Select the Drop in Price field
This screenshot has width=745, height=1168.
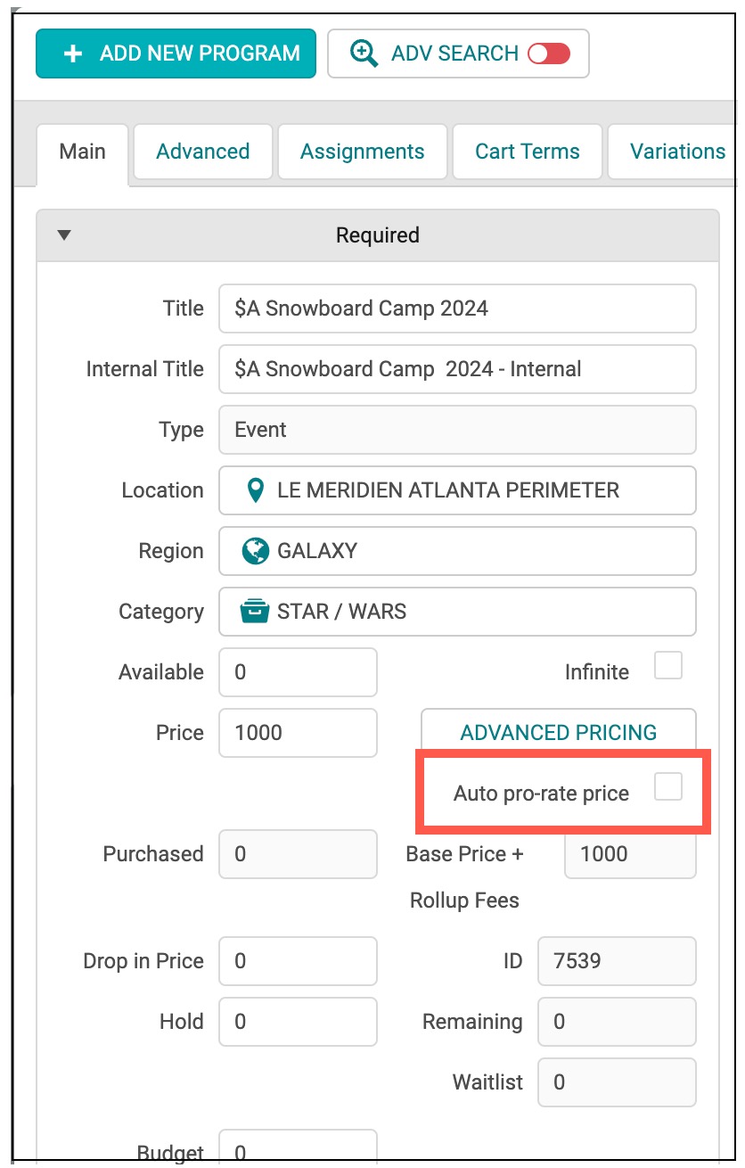pos(298,961)
